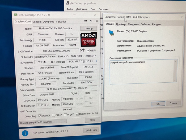Open the GPU-Z hamburger menu icon
This screenshot has width=186, height=140.
coord(97,21)
